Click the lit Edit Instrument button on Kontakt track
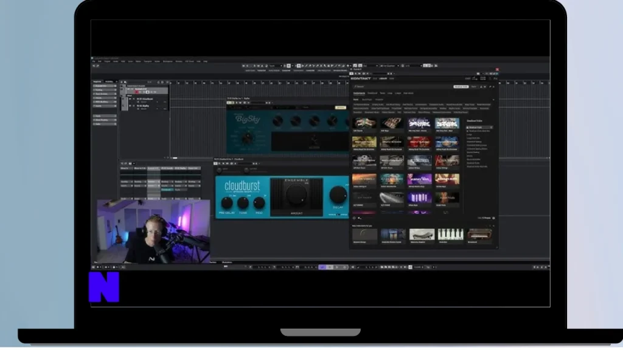The width and height of the screenshot is (623, 350). (148, 92)
